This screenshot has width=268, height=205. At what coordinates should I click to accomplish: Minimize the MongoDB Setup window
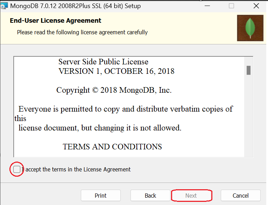click(207, 6)
